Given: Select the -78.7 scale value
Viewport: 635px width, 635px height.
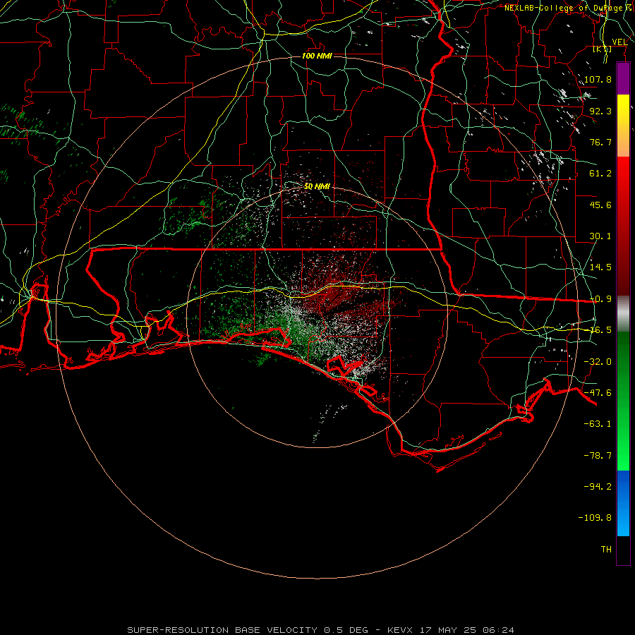Looking at the screenshot, I should [598, 456].
